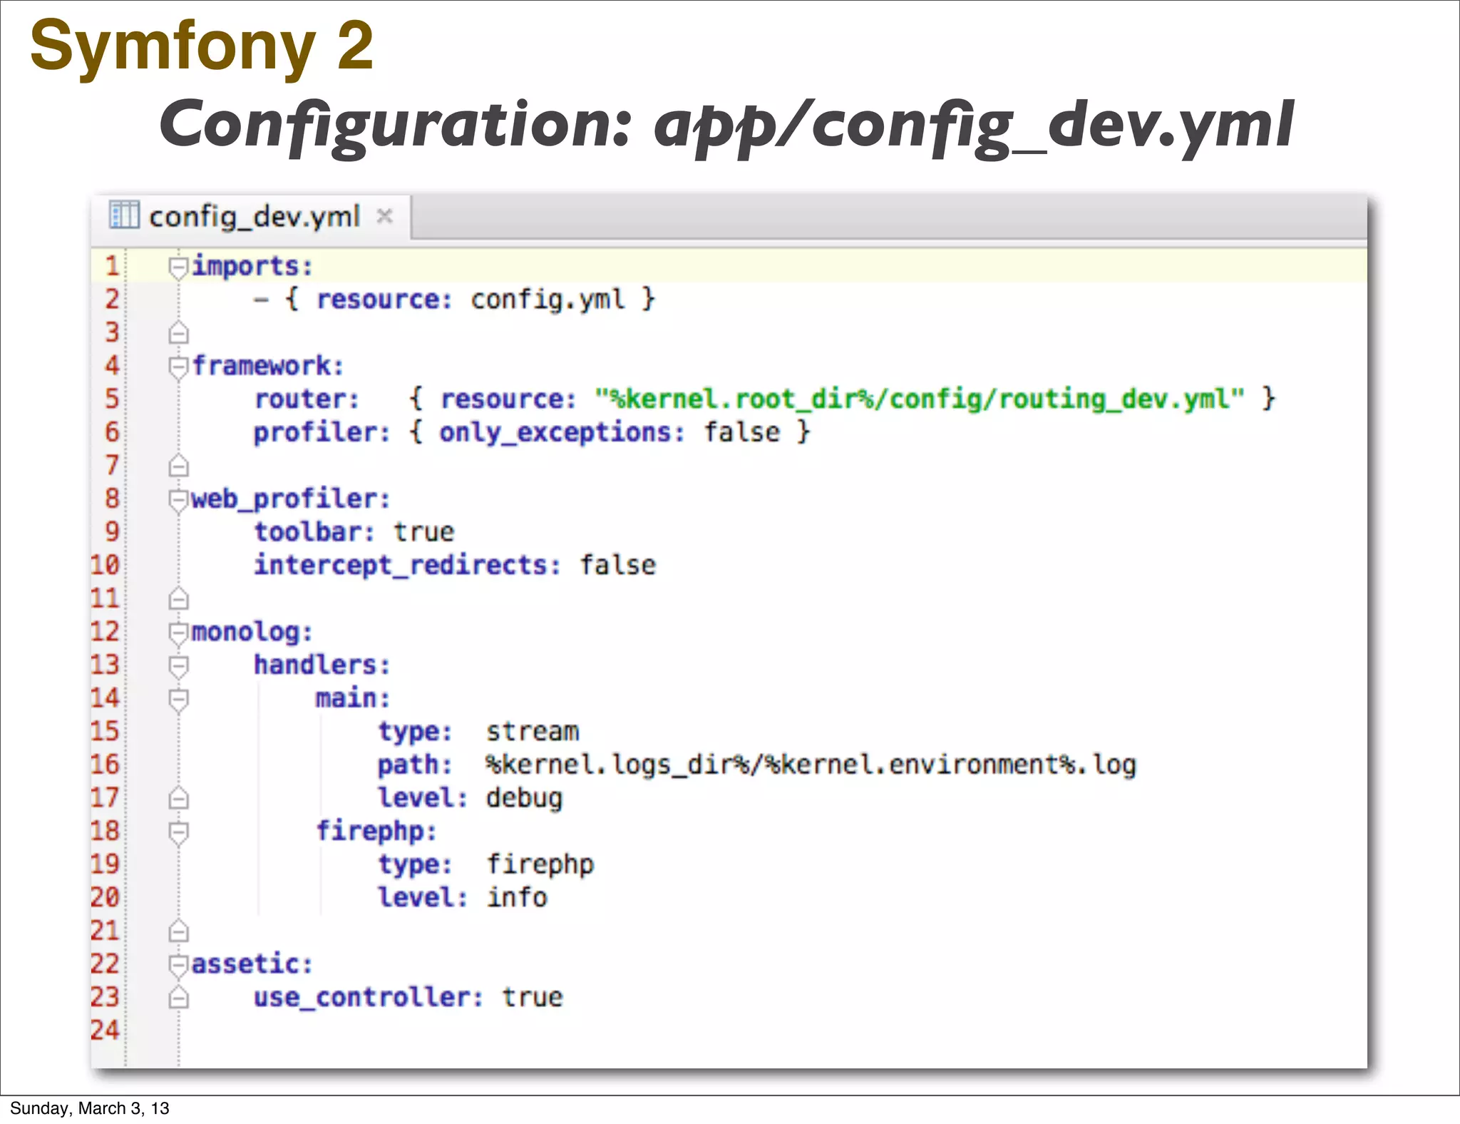
Task: Click the routing_dev.yml string on line 5
Action: (x=920, y=399)
